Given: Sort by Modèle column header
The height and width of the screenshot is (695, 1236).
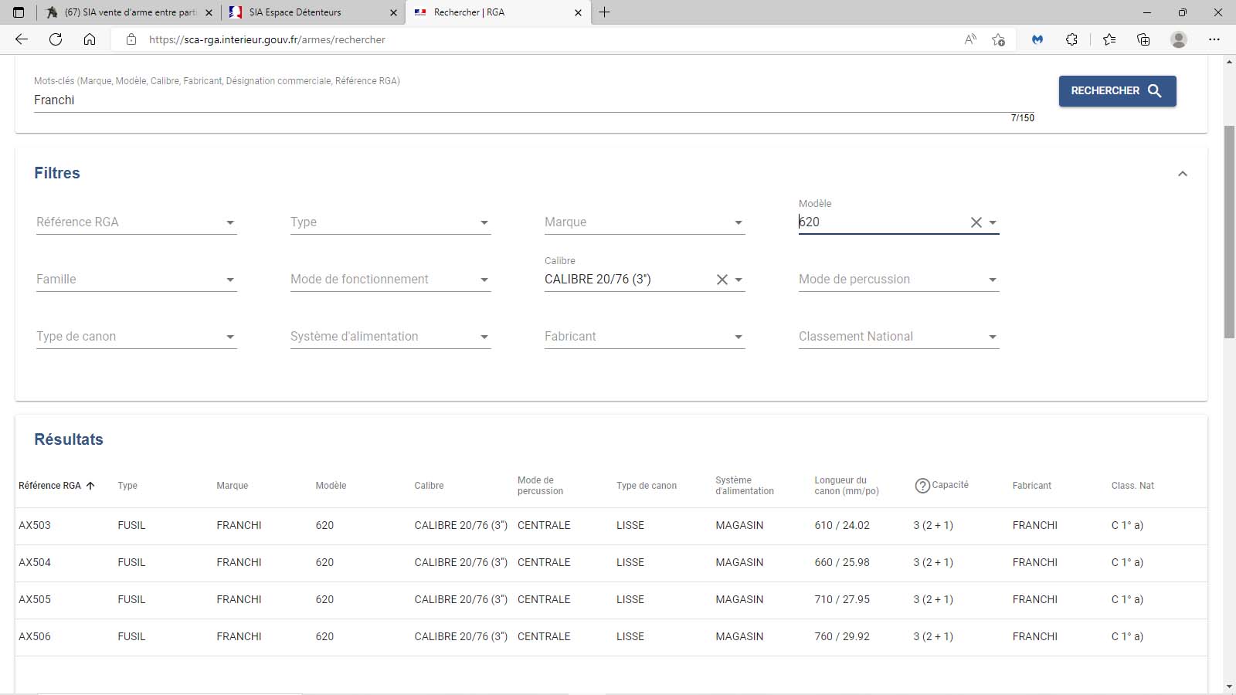Looking at the screenshot, I should click(x=331, y=486).
